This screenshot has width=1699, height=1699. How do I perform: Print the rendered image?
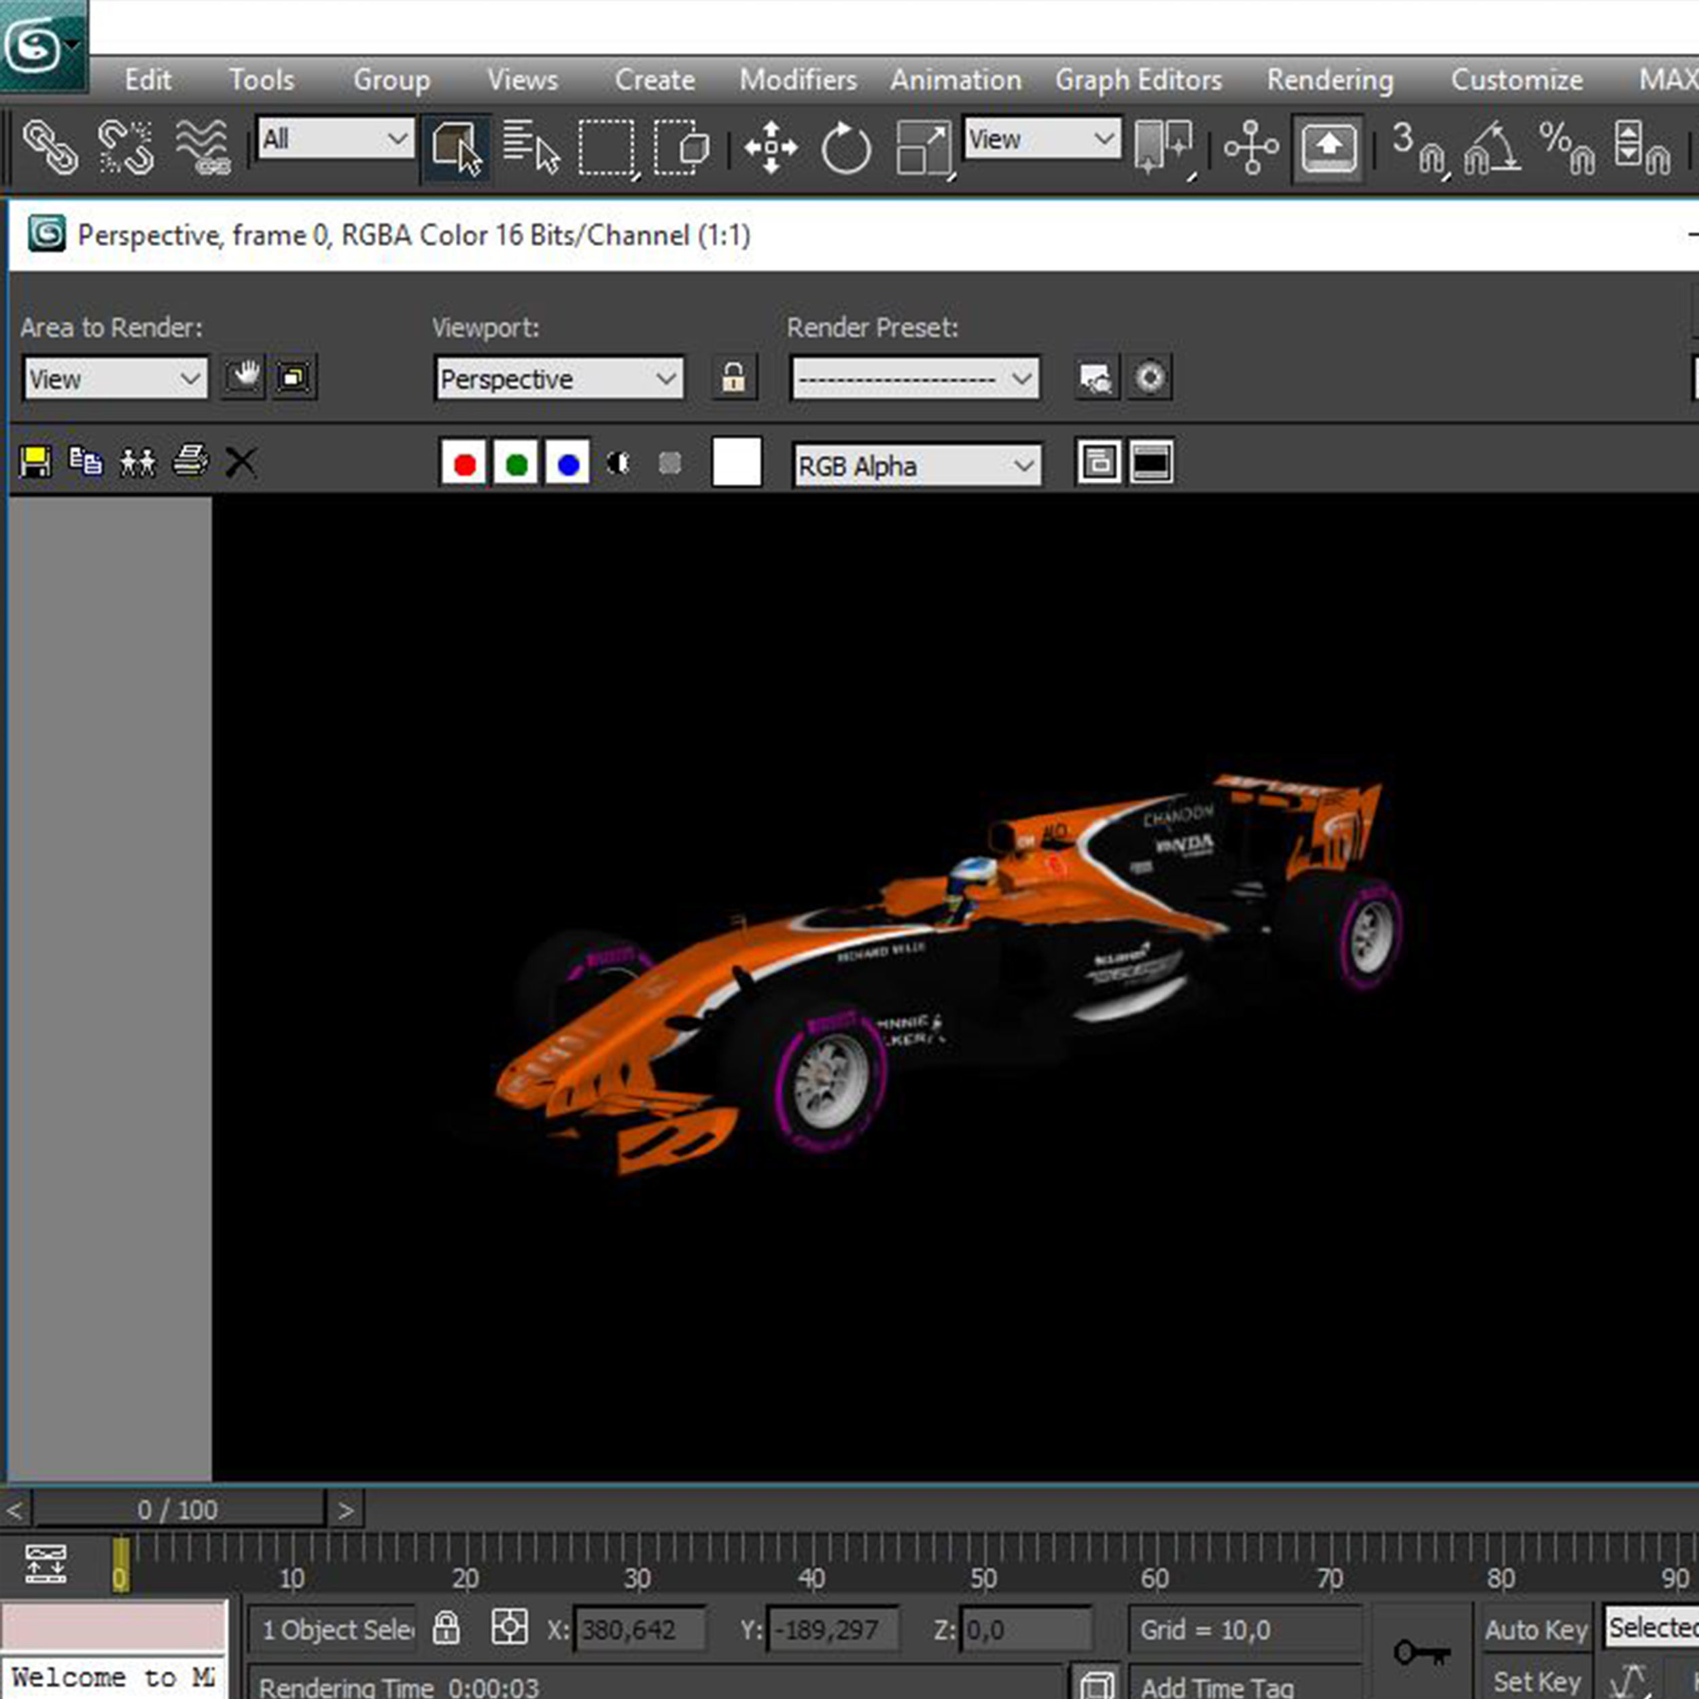[191, 461]
